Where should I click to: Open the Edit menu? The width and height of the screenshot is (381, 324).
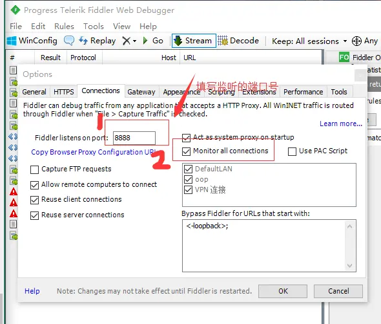pyautogui.click(x=38, y=27)
